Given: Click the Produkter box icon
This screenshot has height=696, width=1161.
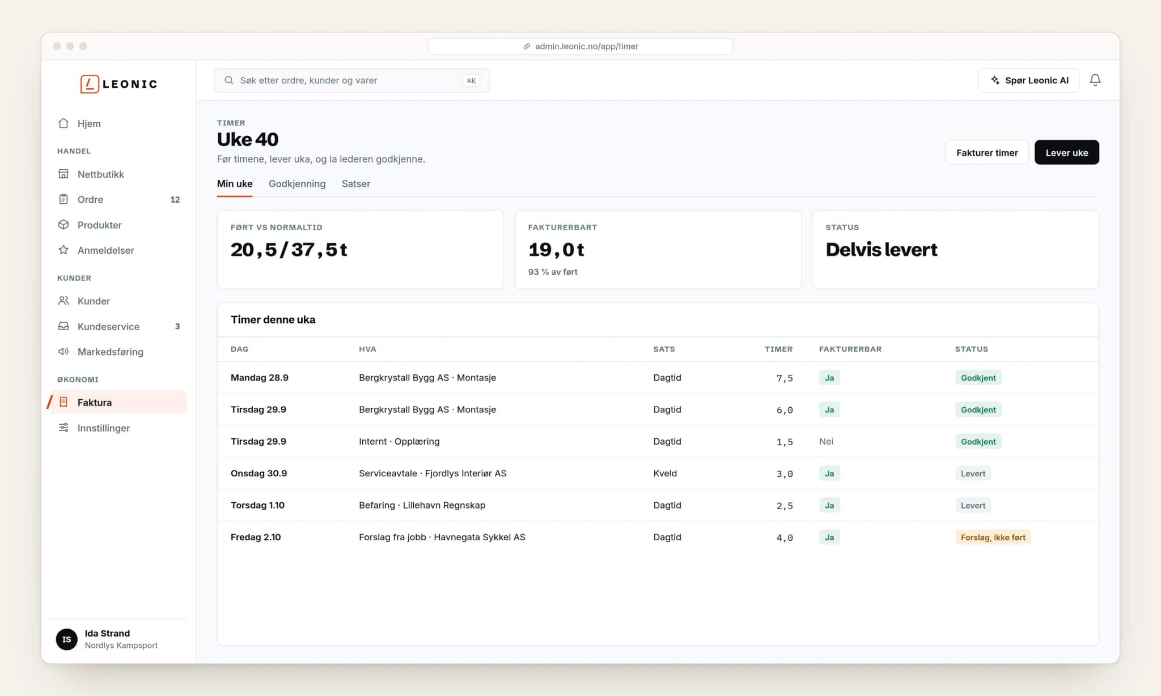Looking at the screenshot, I should (63, 225).
